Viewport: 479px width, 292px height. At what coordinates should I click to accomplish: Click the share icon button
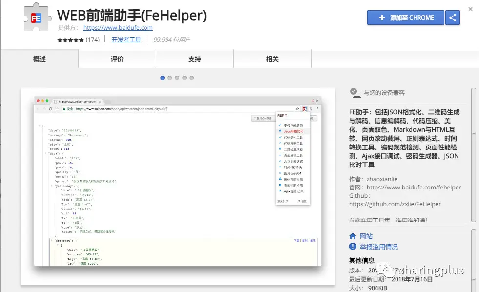click(453, 18)
